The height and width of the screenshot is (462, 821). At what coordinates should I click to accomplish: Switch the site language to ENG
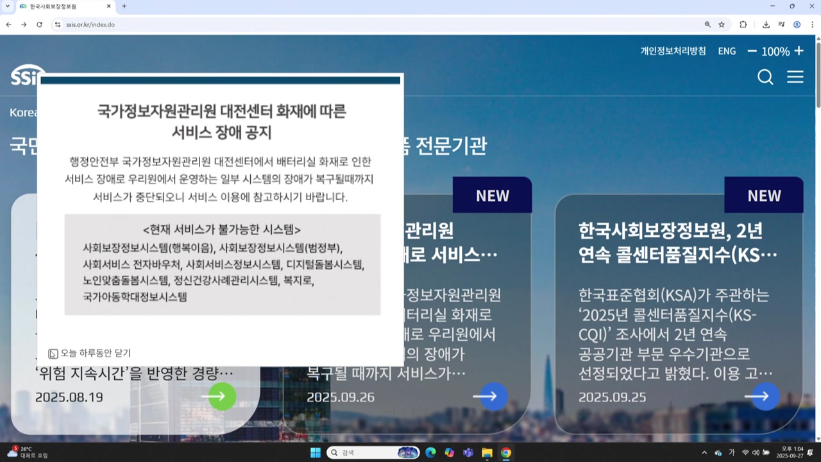point(727,51)
